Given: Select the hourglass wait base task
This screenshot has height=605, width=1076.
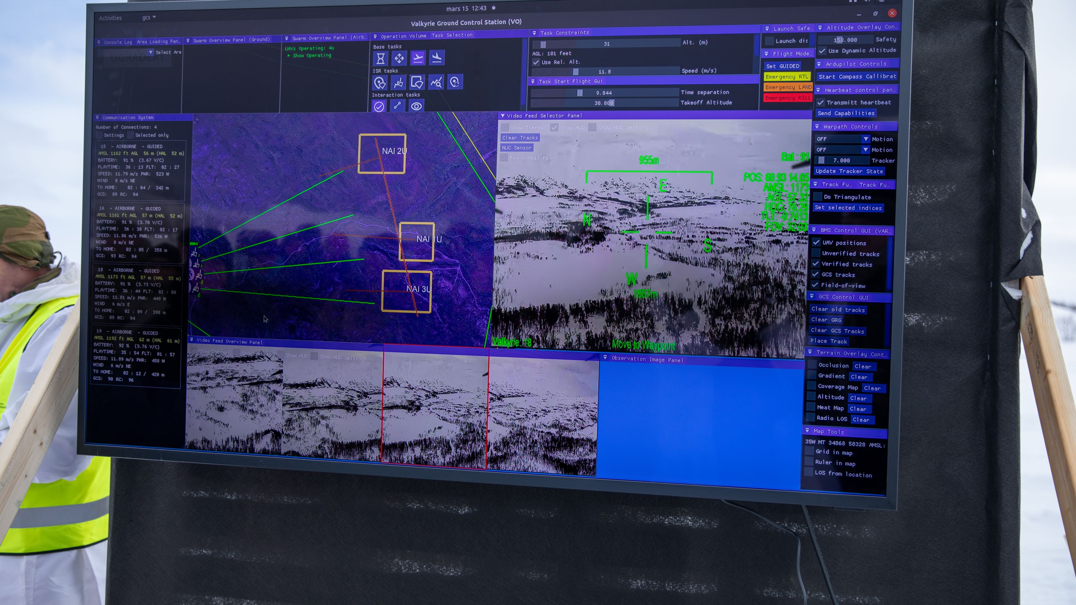Looking at the screenshot, I should [380, 58].
